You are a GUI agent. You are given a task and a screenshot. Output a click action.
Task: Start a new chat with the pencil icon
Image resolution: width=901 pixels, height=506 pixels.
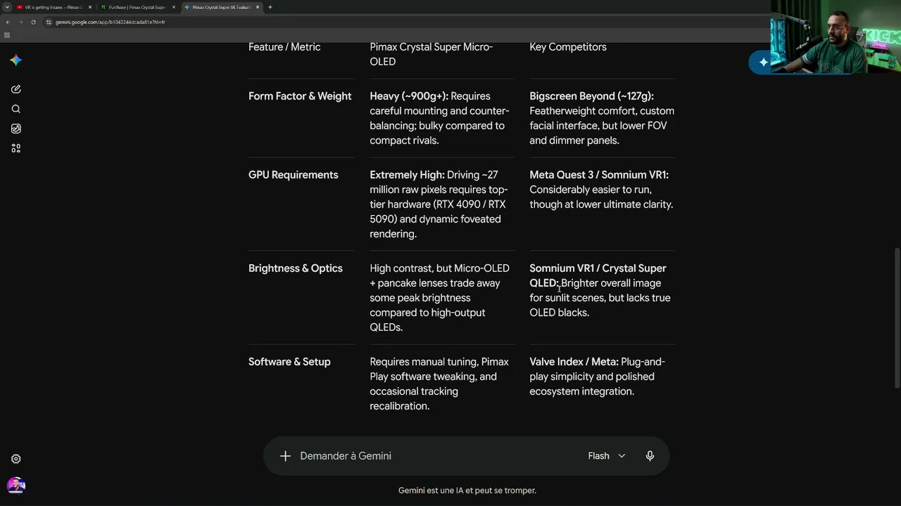click(15, 89)
